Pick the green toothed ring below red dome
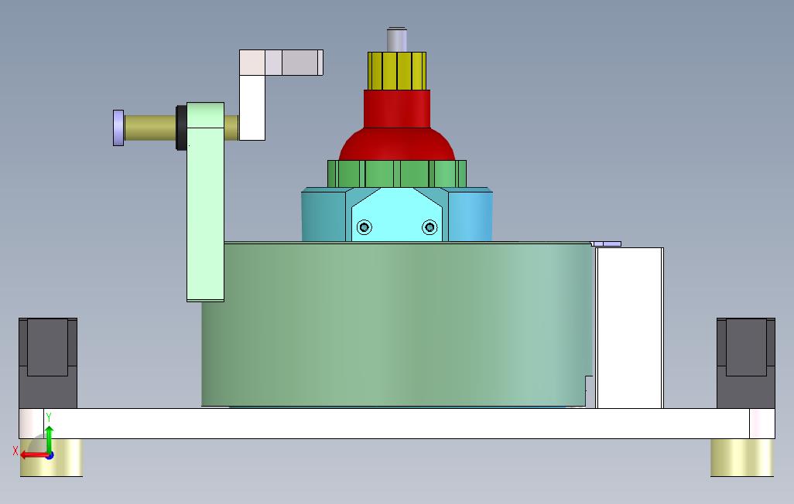Image resolution: width=794 pixels, height=504 pixels. point(397,174)
